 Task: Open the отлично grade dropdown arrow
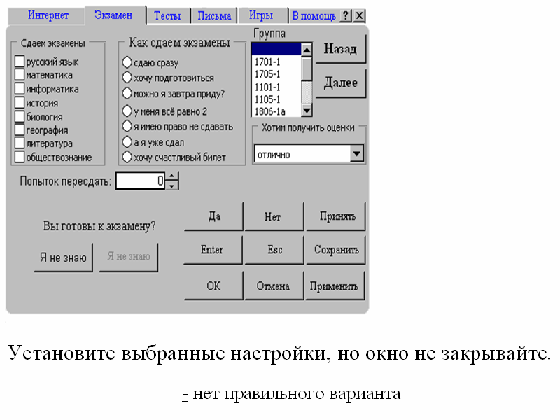coord(357,153)
